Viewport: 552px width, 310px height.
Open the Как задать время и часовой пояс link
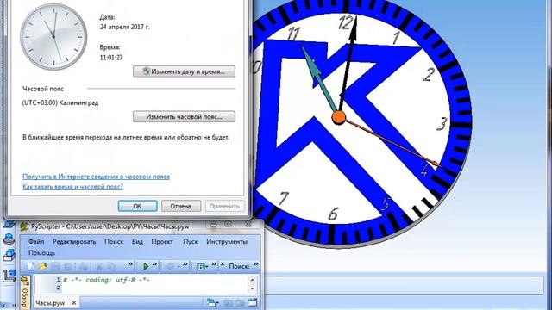click(72, 187)
